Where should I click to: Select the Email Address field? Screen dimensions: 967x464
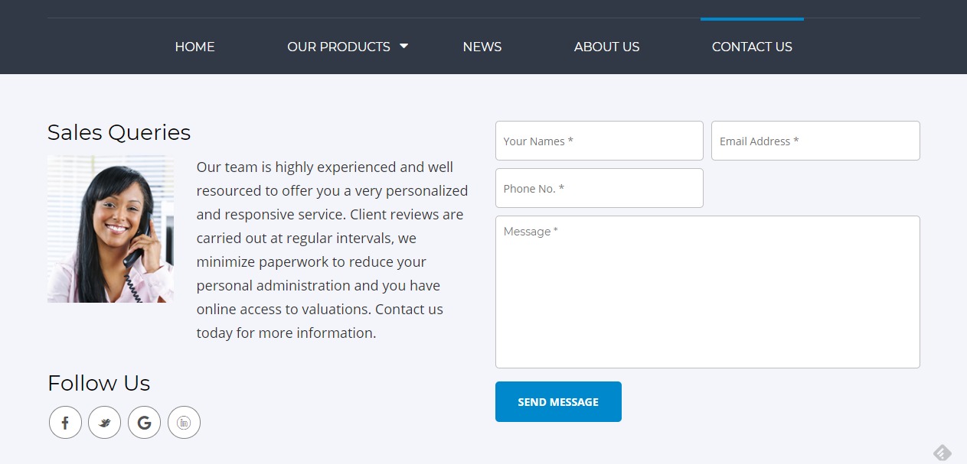[x=815, y=141]
